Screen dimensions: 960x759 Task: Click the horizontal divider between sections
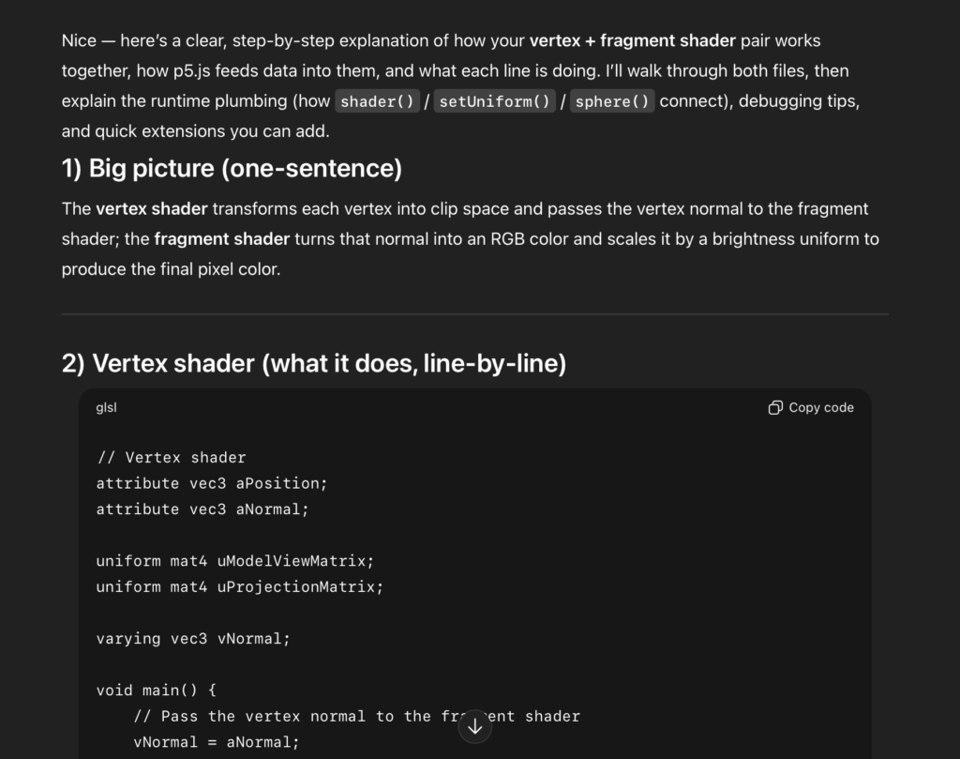[474, 314]
